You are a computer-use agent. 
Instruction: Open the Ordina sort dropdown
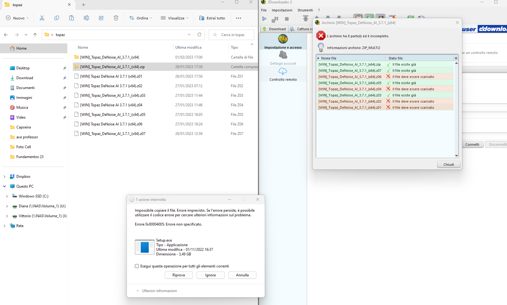141,18
